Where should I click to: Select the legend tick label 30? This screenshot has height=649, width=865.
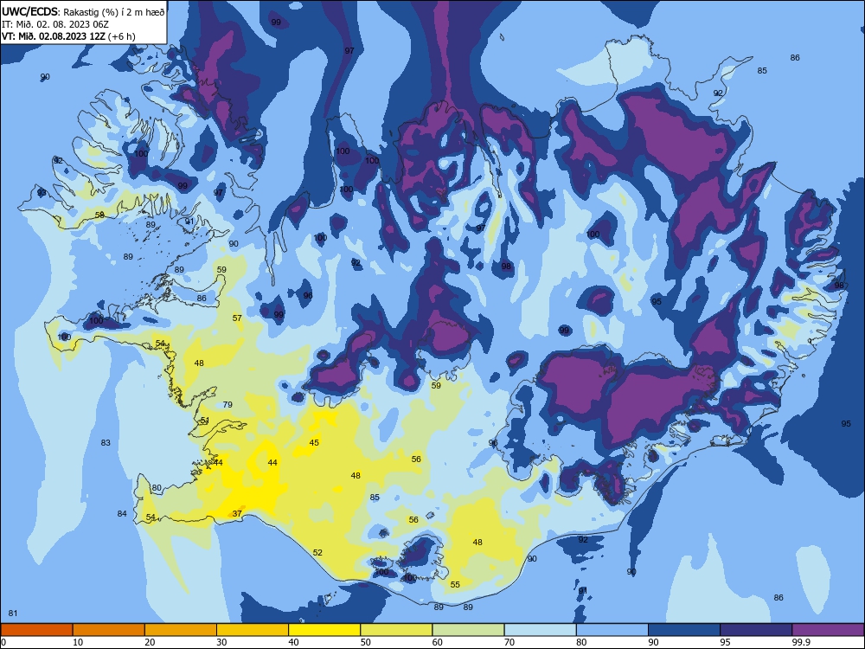point(221,642)
